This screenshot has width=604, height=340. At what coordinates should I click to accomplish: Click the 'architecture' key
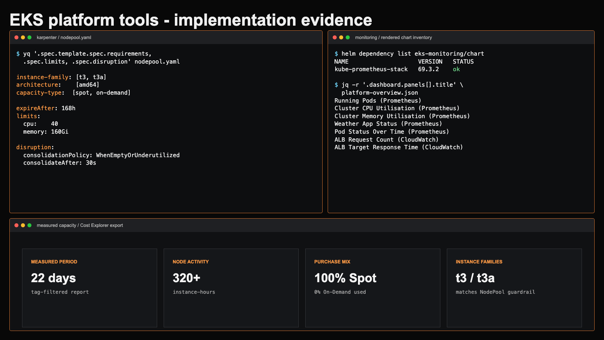[37, 85]
